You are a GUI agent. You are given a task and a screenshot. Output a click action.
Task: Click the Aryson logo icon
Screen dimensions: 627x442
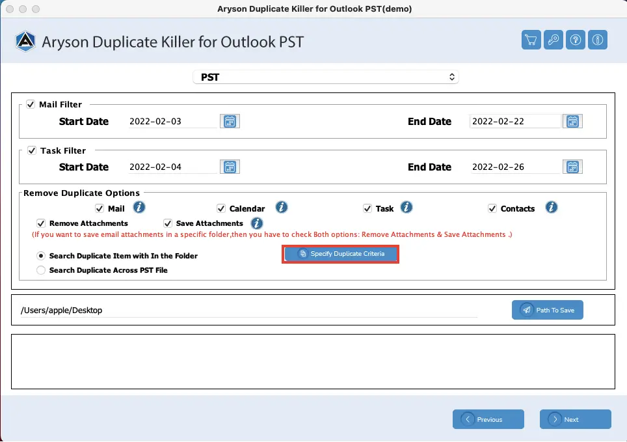(25, 41)
